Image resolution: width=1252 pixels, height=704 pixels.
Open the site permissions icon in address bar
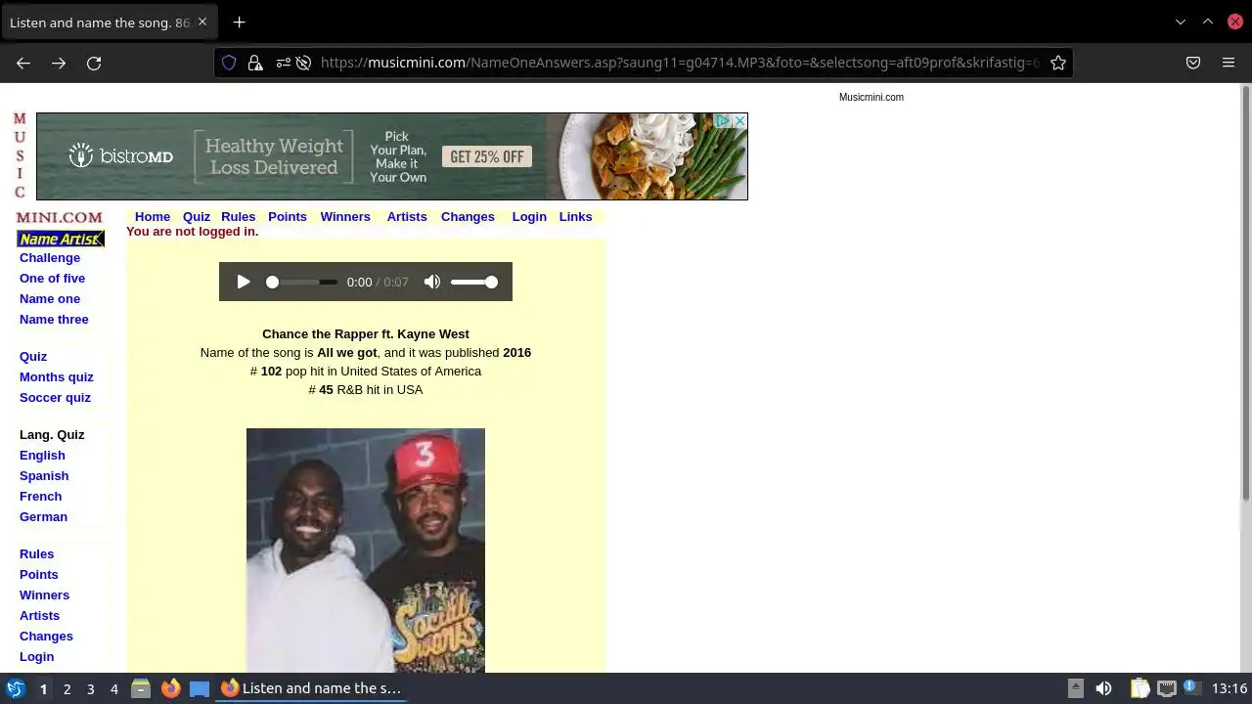(282, 63)
